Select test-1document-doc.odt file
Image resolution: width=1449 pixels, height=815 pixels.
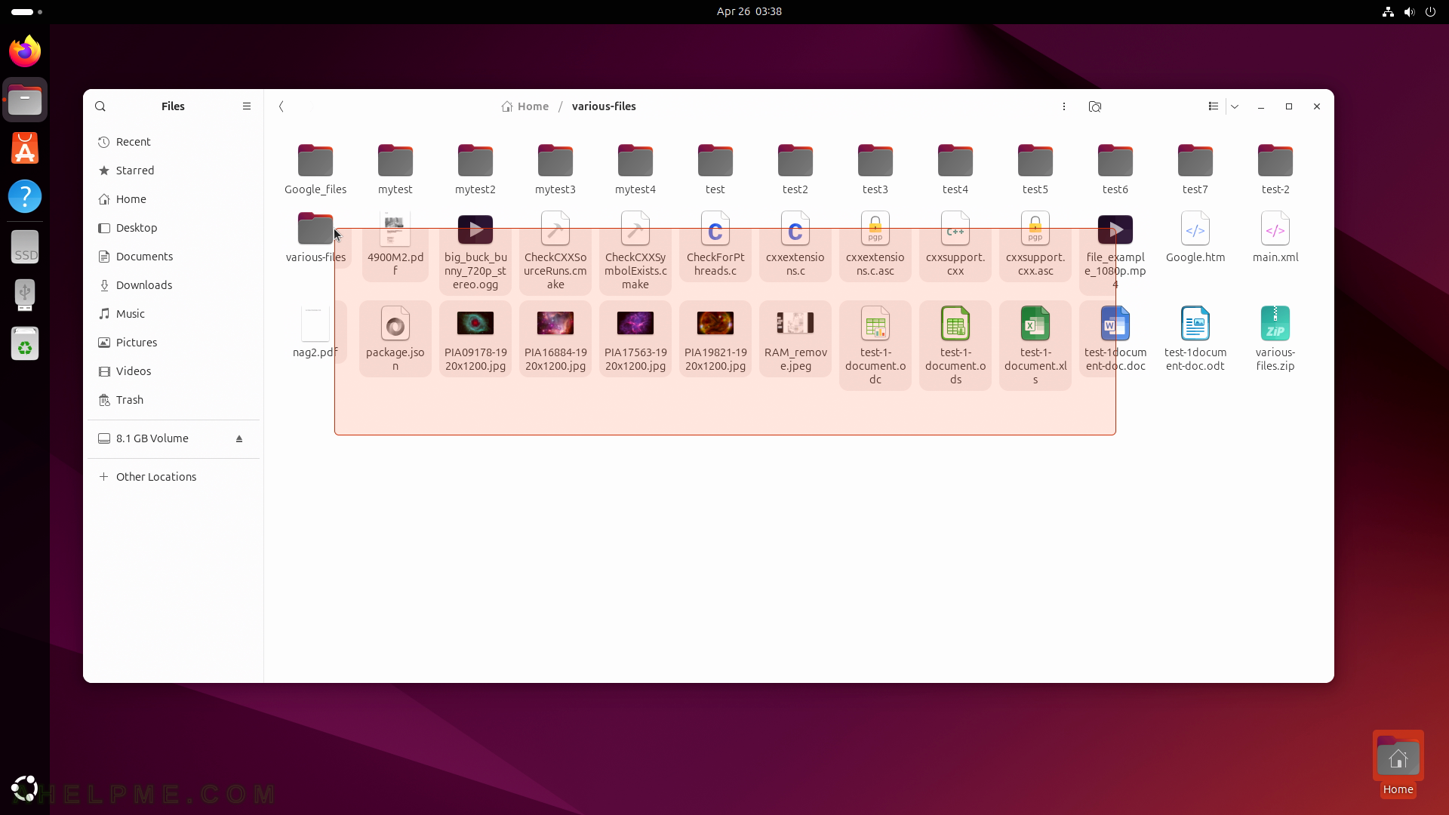pos(1195,339)
